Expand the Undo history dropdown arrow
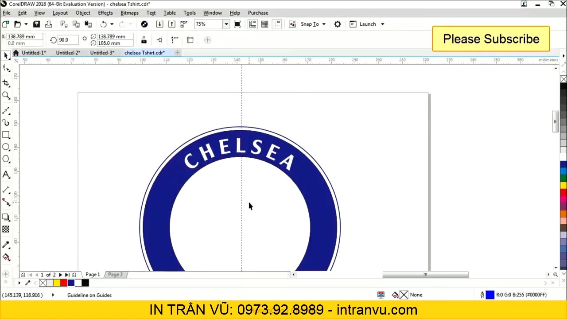 (112, 24)
